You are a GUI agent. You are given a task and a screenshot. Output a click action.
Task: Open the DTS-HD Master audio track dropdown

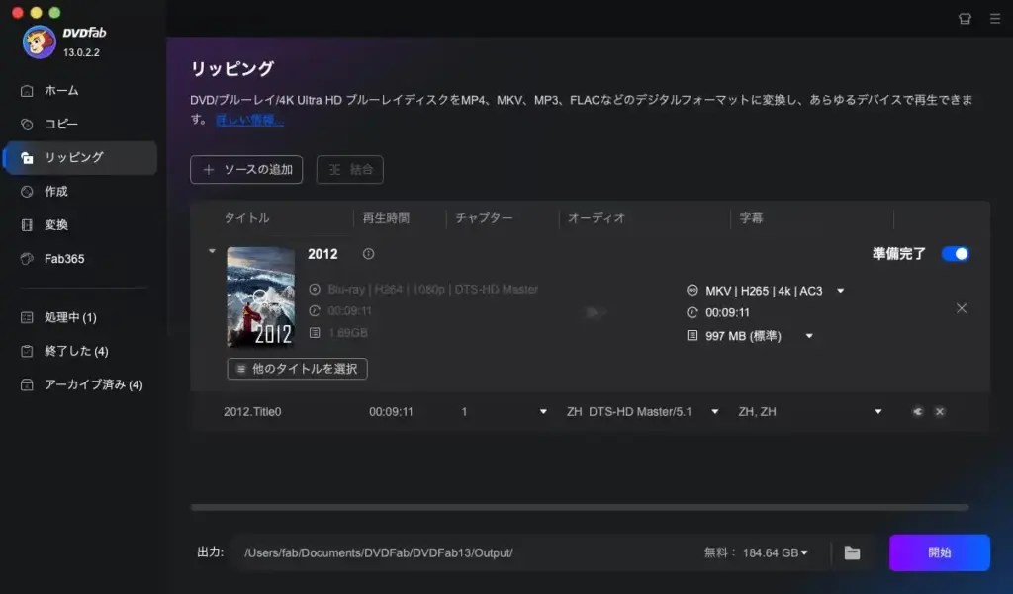[714, 411]
